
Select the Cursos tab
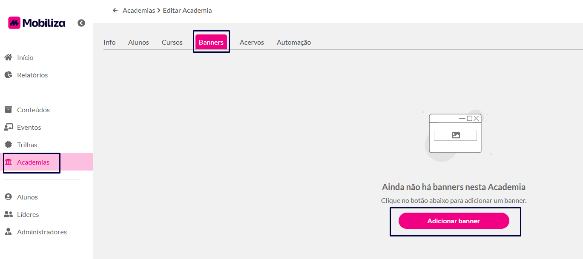[x=172, y=42]
